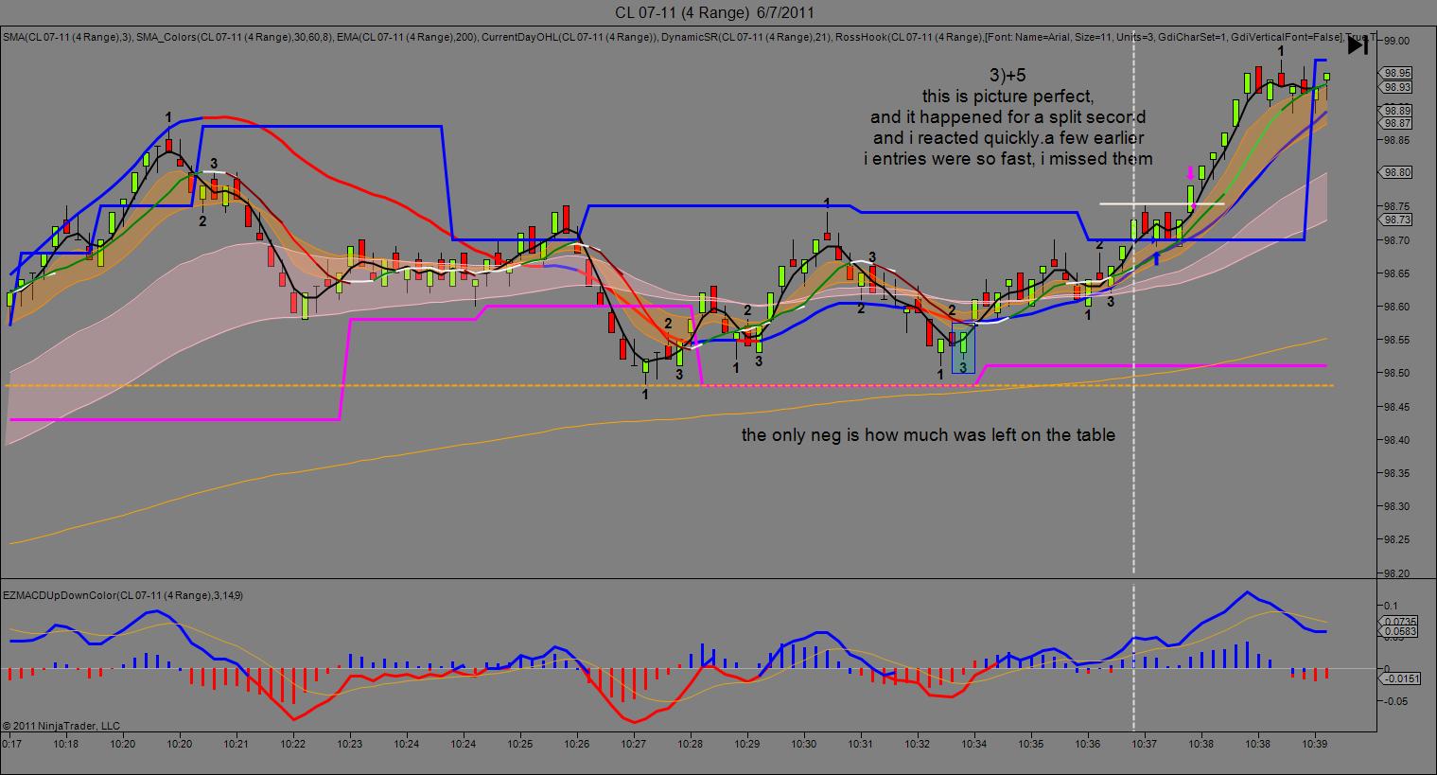Click the 98.55 price axis label

click(x=1397, y=340)
